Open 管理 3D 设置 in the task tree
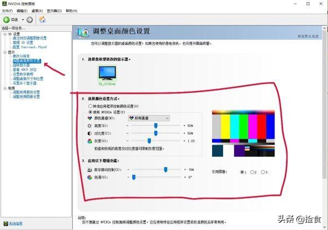Viewport: 328px width, 230px height. click(23, 43)
